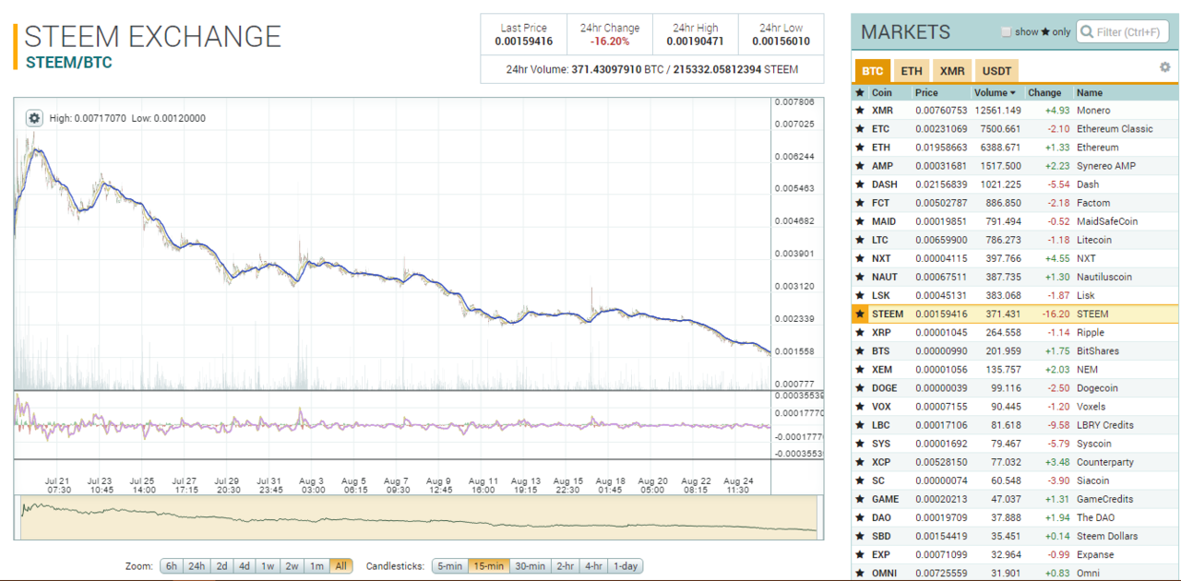Set chart zoom to 2w
This screenshot has width=1181, height=581.
[292, 565]
